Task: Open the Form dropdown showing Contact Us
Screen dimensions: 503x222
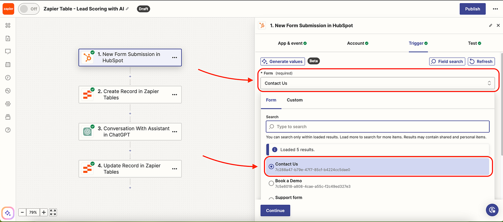Action: (x=378, y=83)
